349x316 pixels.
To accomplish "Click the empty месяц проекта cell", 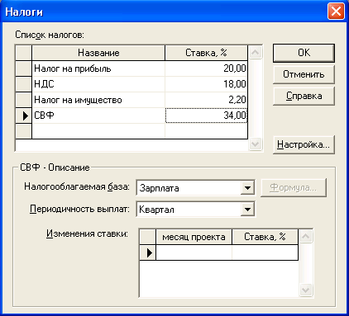I will [x=194, y=252].
